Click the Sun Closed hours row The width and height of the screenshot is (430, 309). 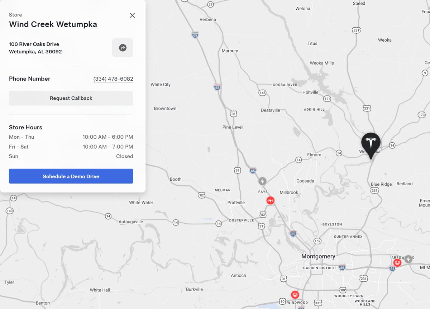pos(71,156)
